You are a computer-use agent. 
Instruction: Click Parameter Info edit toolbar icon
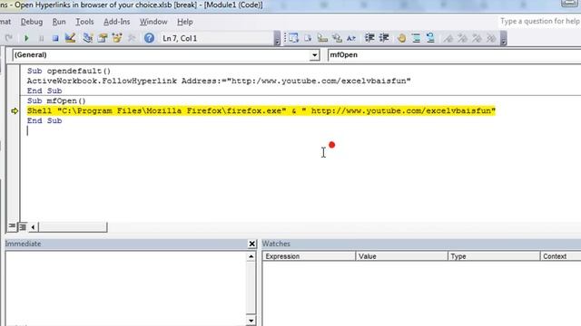[337, 38]
